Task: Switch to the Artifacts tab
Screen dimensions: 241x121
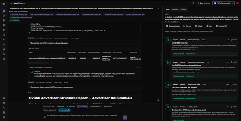Action: coord(175,10)
